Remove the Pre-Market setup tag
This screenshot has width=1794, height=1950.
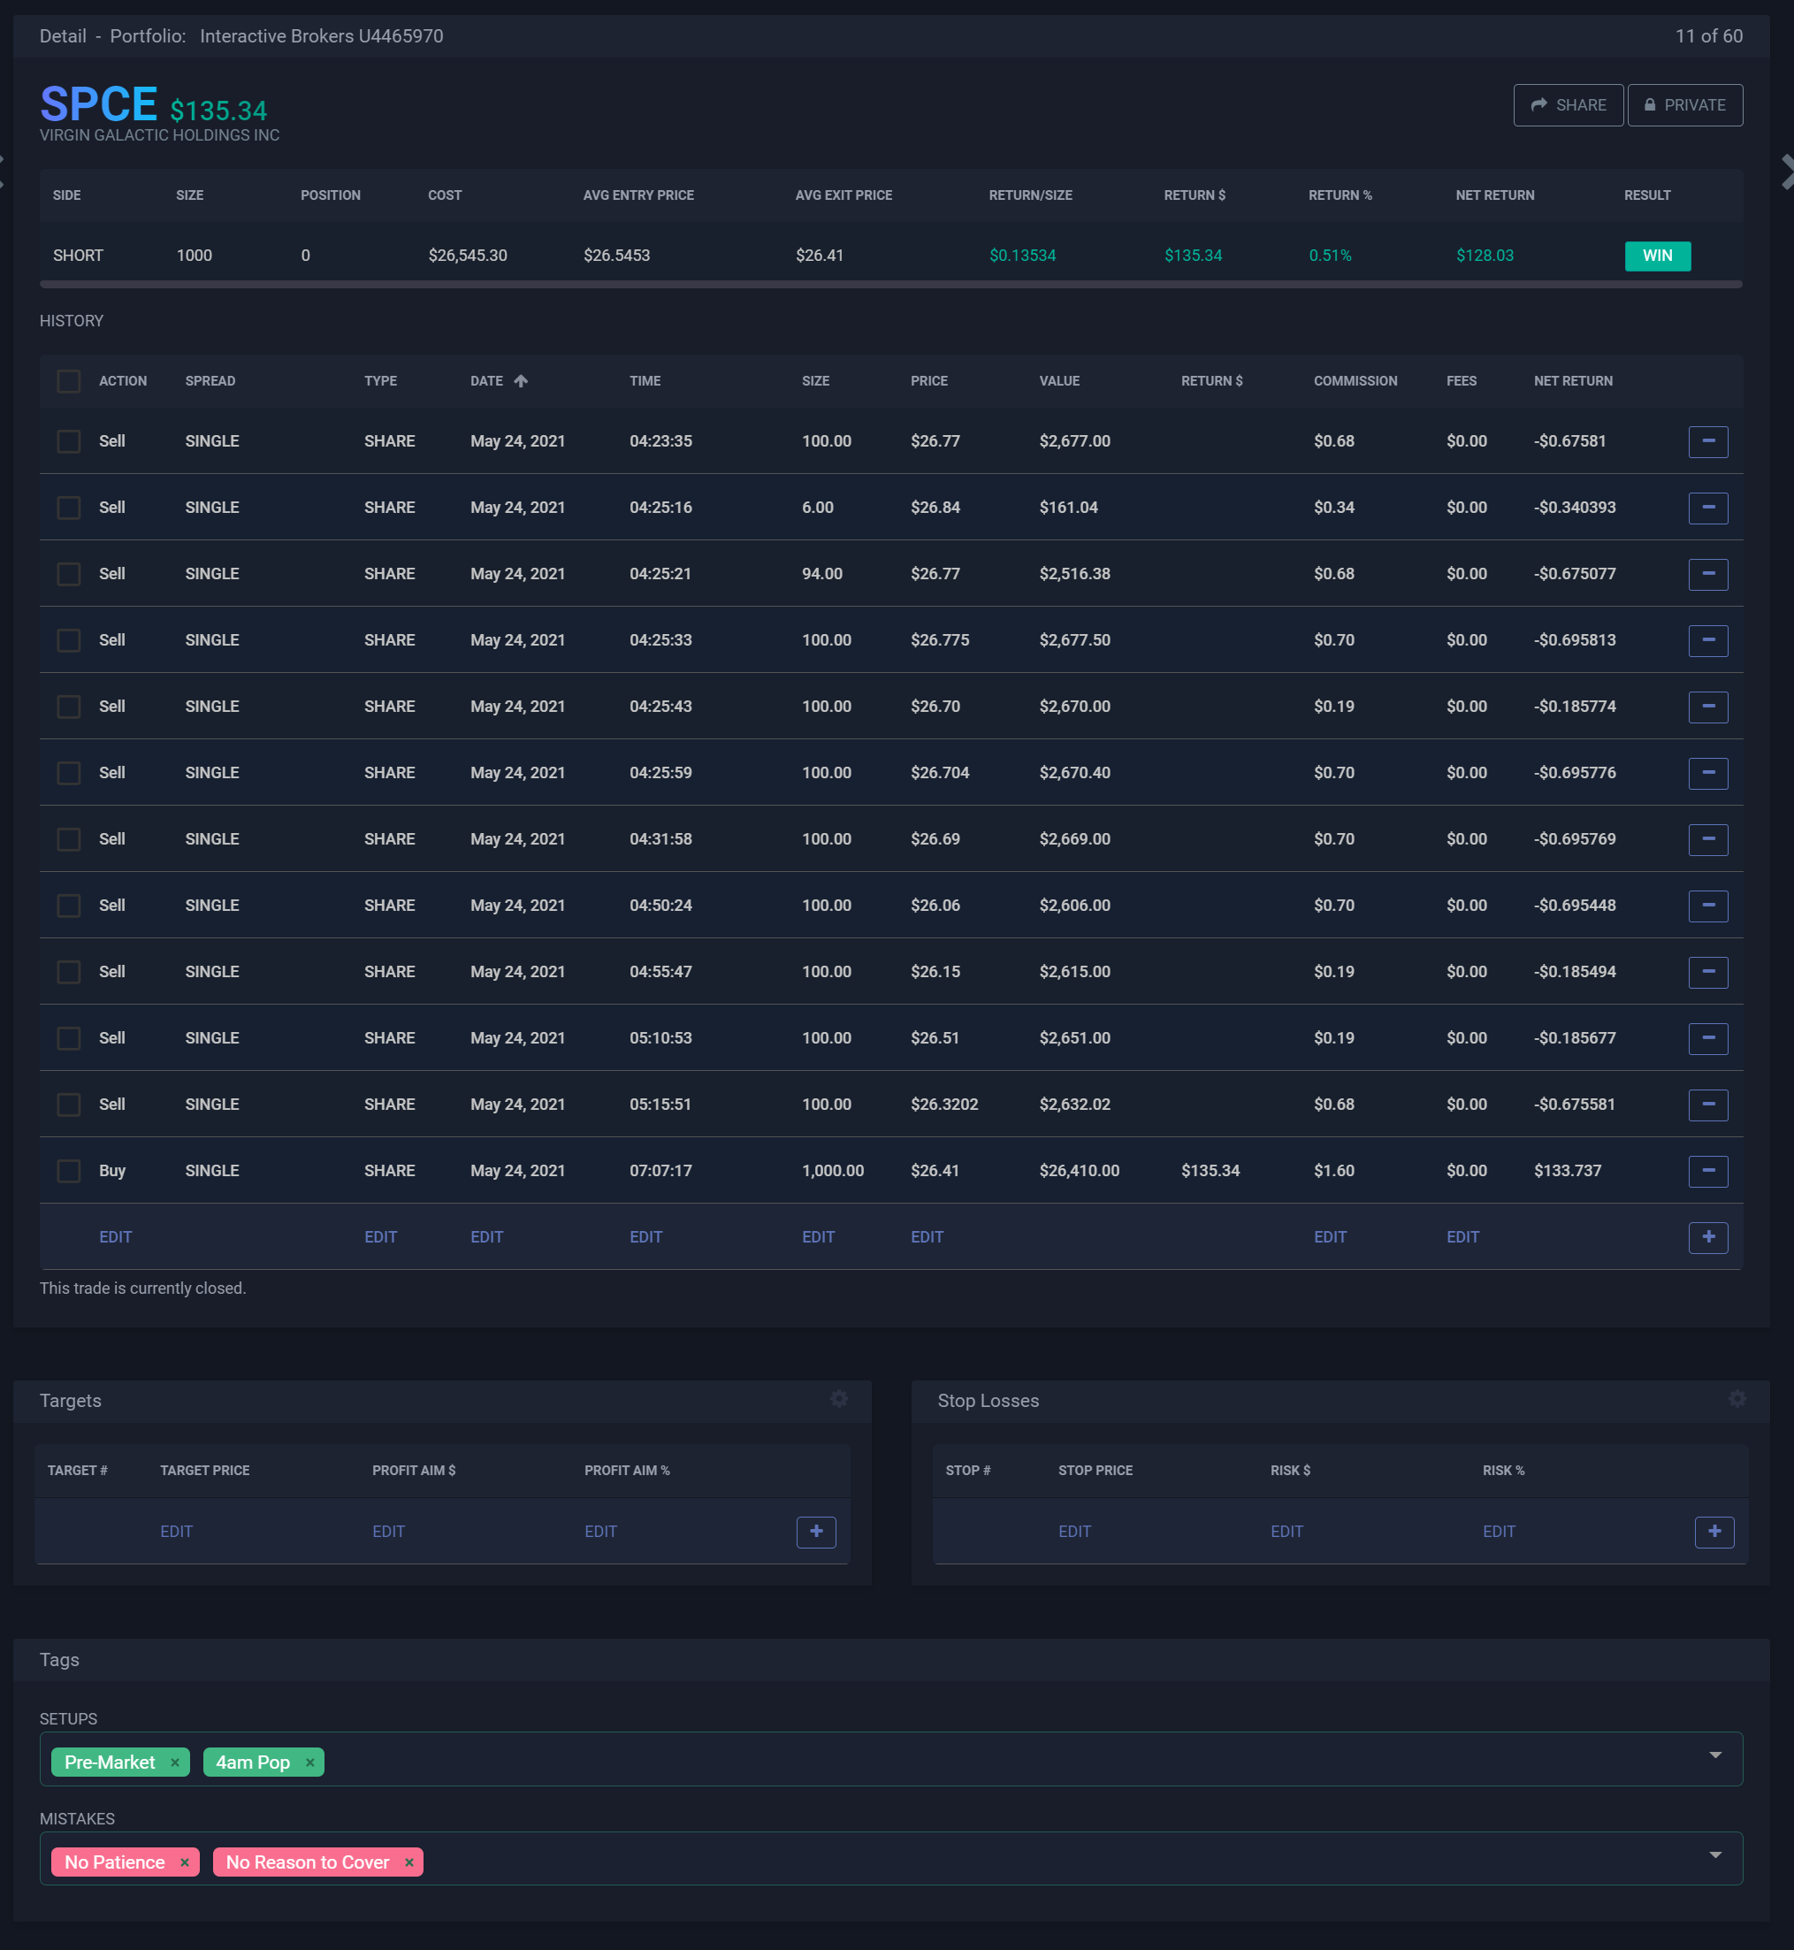175,1763
